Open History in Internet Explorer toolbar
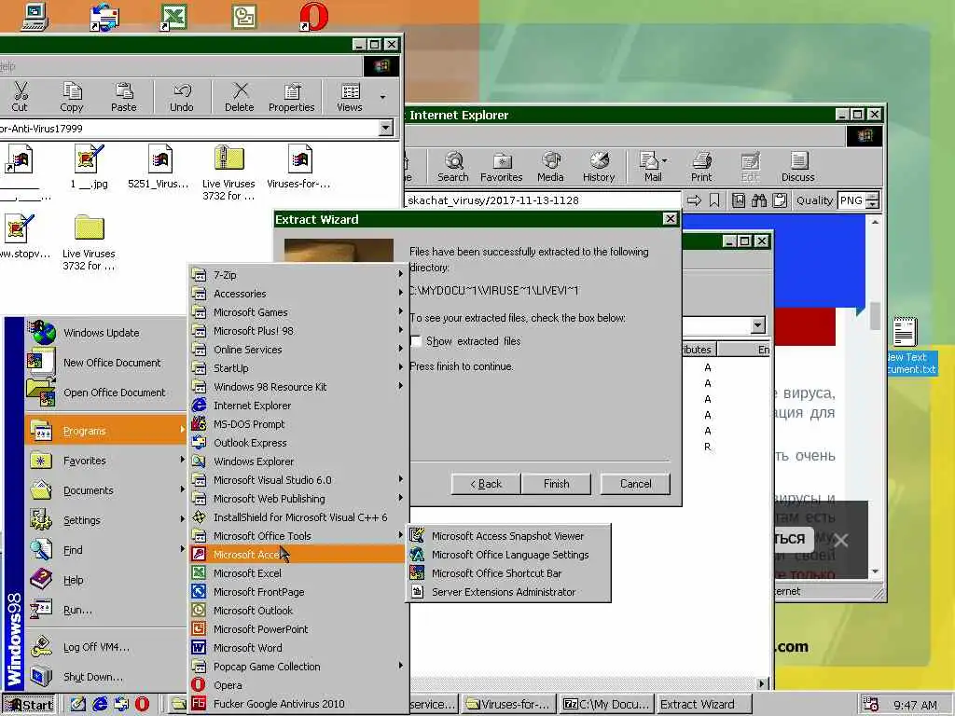 (x=599, y=167)
